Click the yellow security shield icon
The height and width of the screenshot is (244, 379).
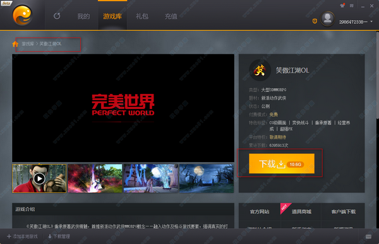(x=315, y=21)
